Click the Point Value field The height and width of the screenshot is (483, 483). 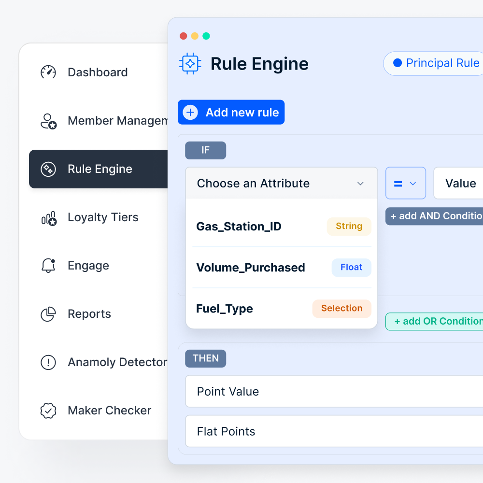334,391
